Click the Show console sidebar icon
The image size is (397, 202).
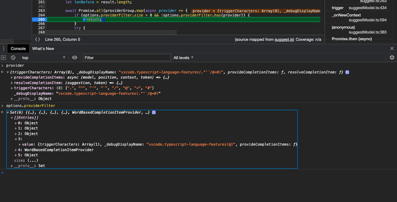[3, 57]
